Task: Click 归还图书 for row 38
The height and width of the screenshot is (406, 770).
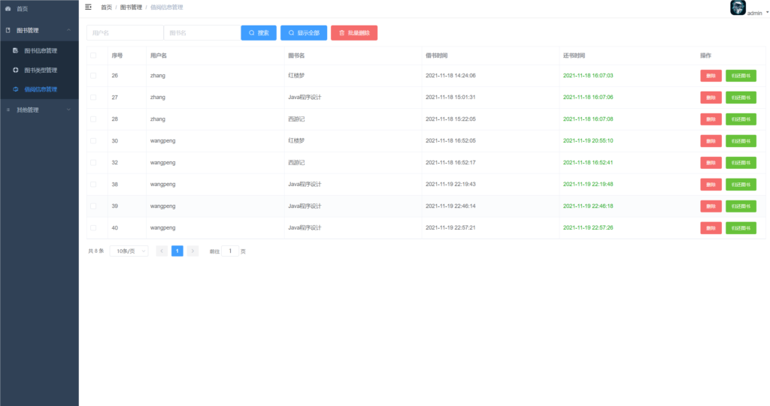Action: (x=741, y=185)
